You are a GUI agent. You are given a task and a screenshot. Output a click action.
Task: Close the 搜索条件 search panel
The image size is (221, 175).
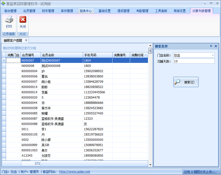[x=216, y=46]
